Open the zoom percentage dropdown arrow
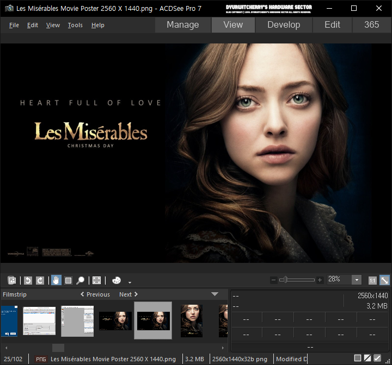Screen dimensions: 392x365 pos(357,280)
